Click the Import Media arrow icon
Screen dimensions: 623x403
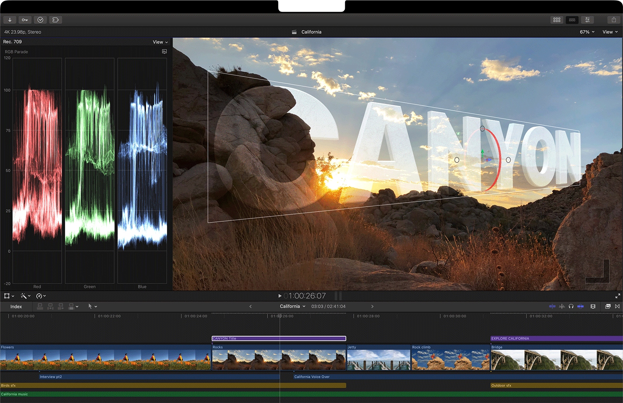point(10,20)
